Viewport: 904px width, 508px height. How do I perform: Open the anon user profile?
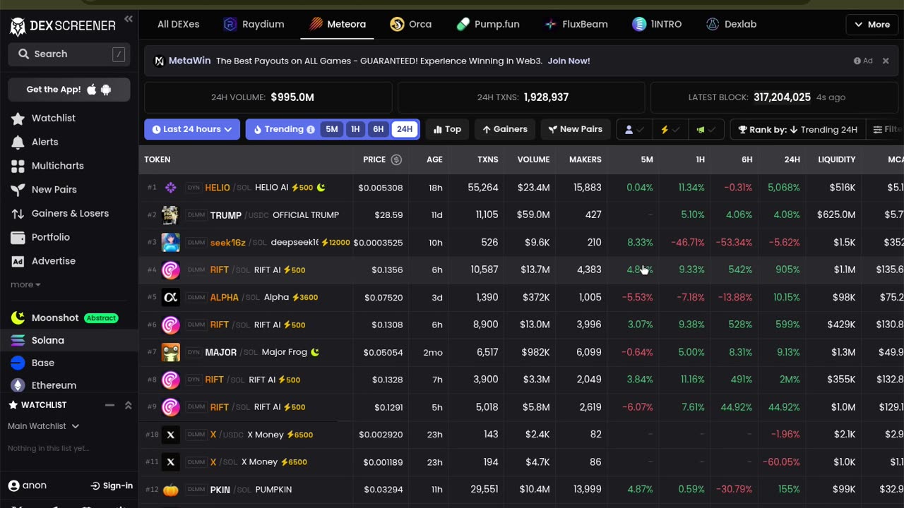[x=28, y=485]
